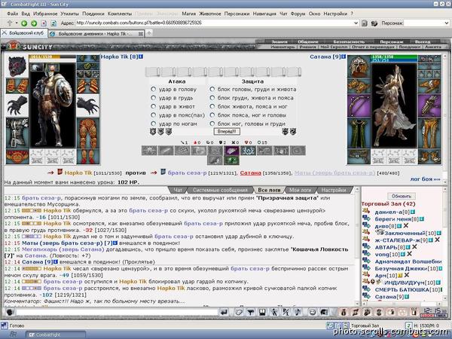Image resolution: width=452 pixels, height=339 pixels.
Task: Click the opponent's purple bow weapon slot
Action: point(359,105)
